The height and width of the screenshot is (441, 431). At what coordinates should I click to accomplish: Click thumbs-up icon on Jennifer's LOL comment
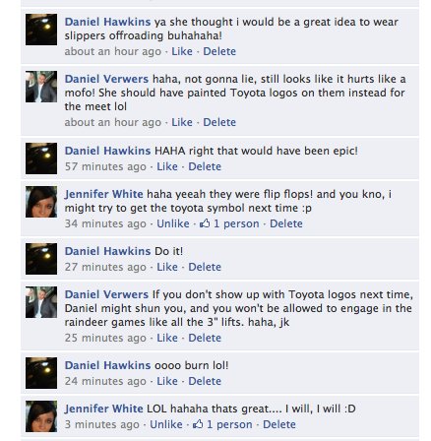click(x=198, y=424)
